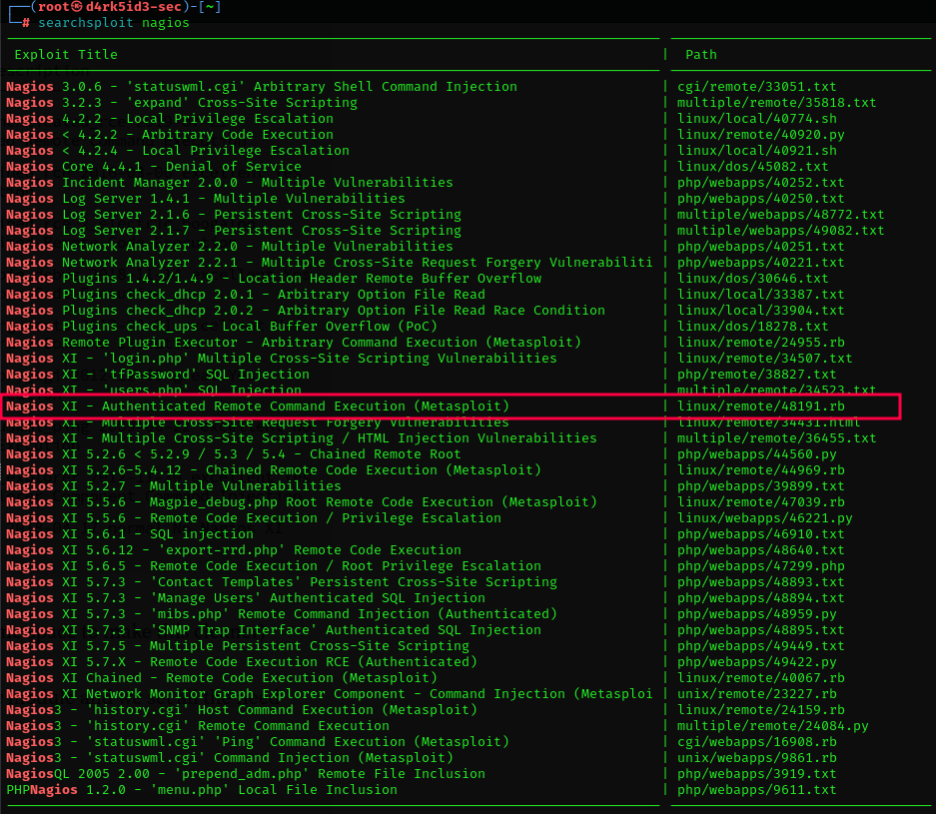Select the Nagios Core 4.4.1 Denial of Service entry
Viewport: 936px width, 814px height.
click(x=154, y=167)
